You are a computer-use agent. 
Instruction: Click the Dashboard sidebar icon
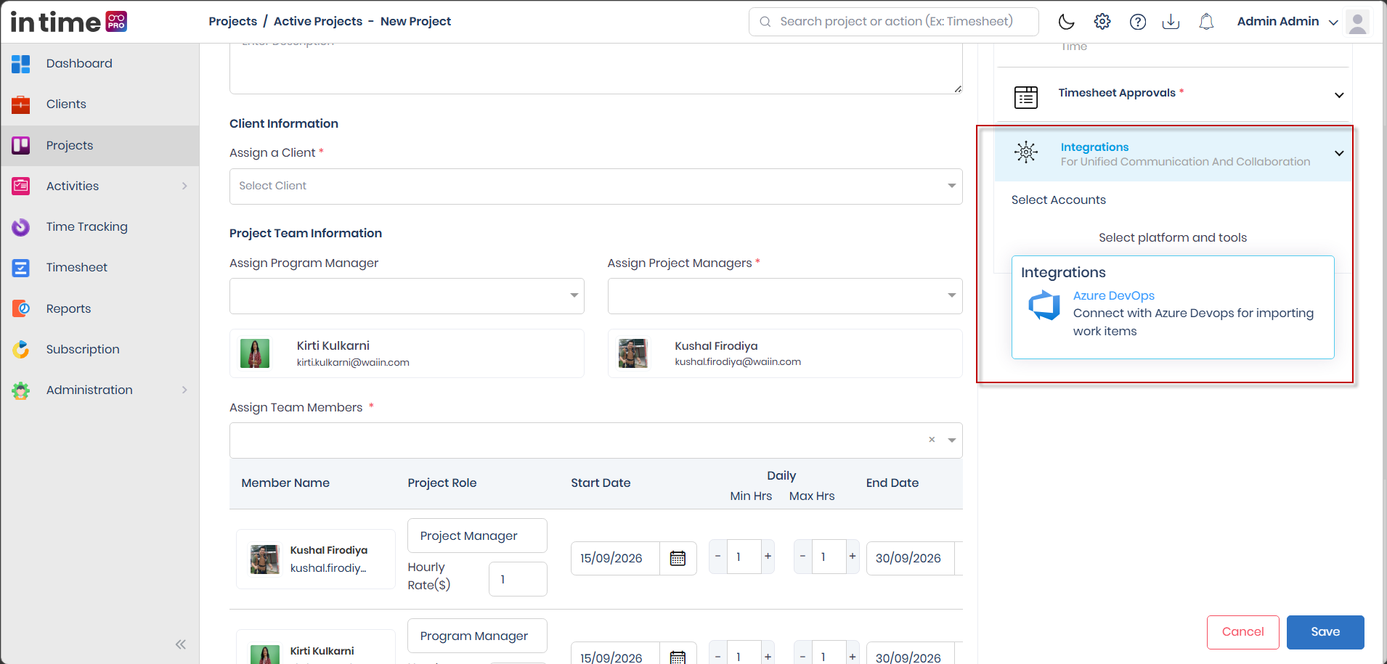(21, 64)
